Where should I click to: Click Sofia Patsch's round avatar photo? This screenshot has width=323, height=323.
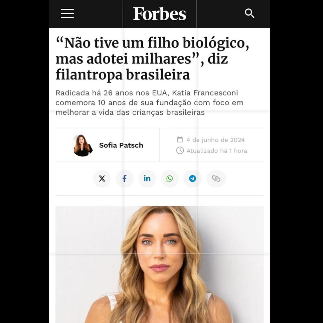(83, 145)
